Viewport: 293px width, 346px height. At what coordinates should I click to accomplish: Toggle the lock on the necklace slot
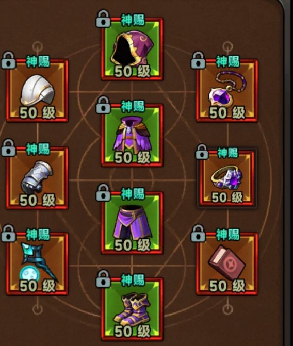(198, 60)
